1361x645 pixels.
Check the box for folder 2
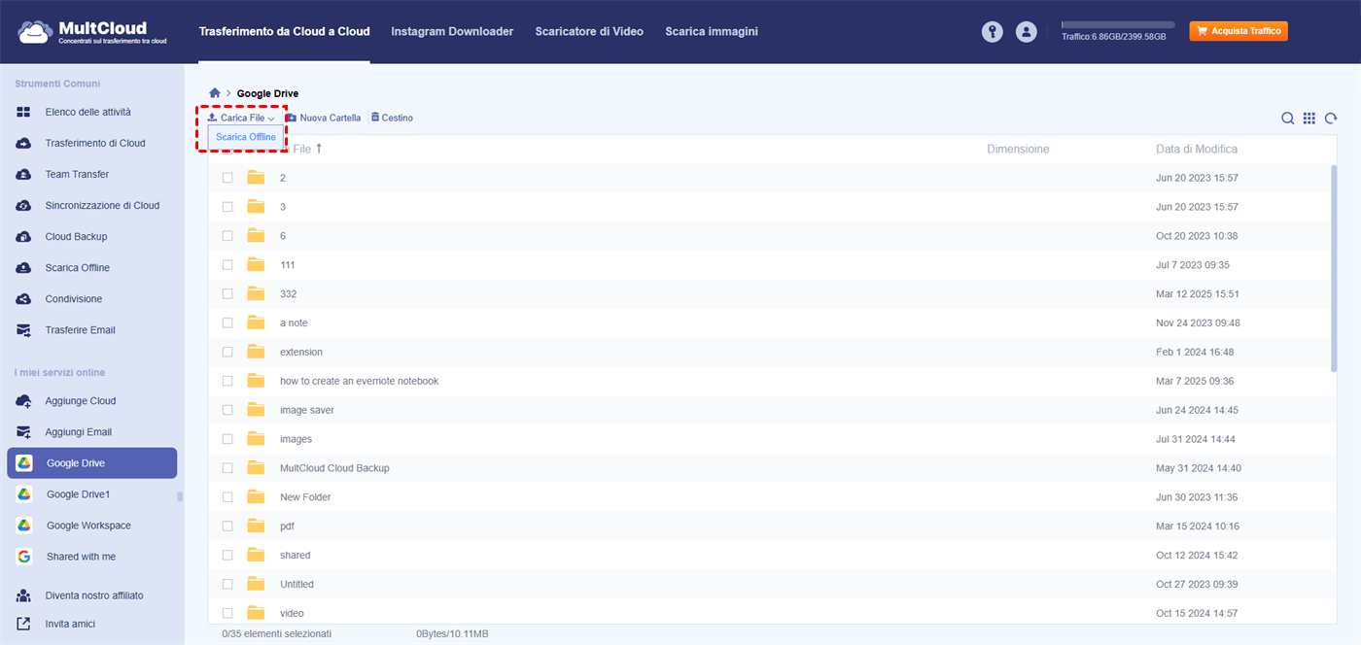coord(227,178)
